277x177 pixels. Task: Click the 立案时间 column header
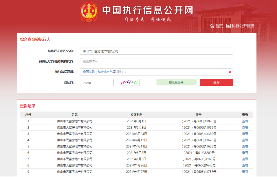(x=136, y=115)
